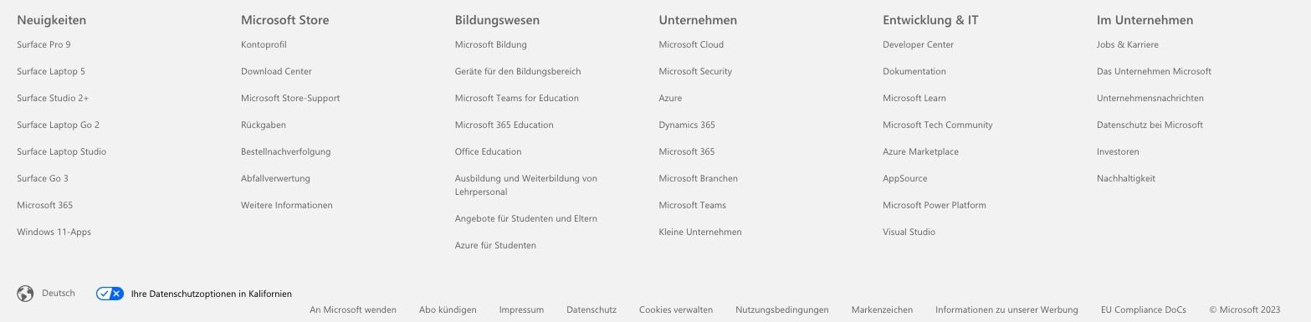
Task: Open Deutsch language selector link
Action: click(59, 294)
